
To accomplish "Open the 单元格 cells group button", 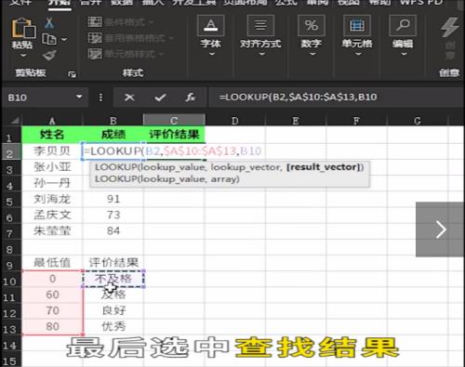I will [357, 35].
